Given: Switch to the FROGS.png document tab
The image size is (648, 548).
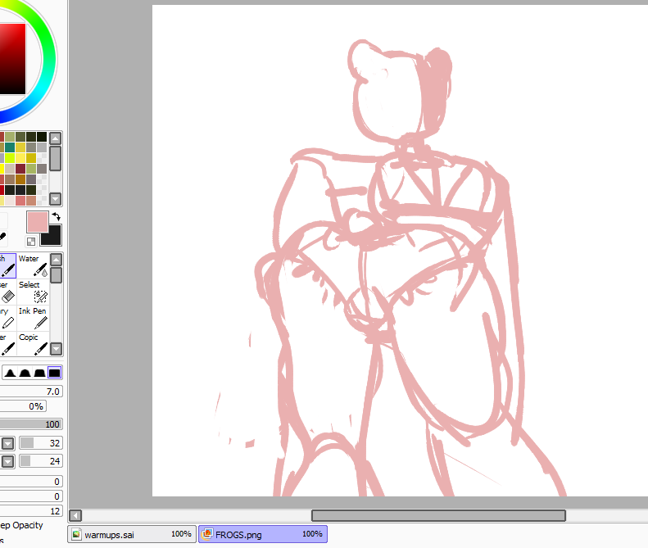Looking at the screenshot, I should point(262,534).
